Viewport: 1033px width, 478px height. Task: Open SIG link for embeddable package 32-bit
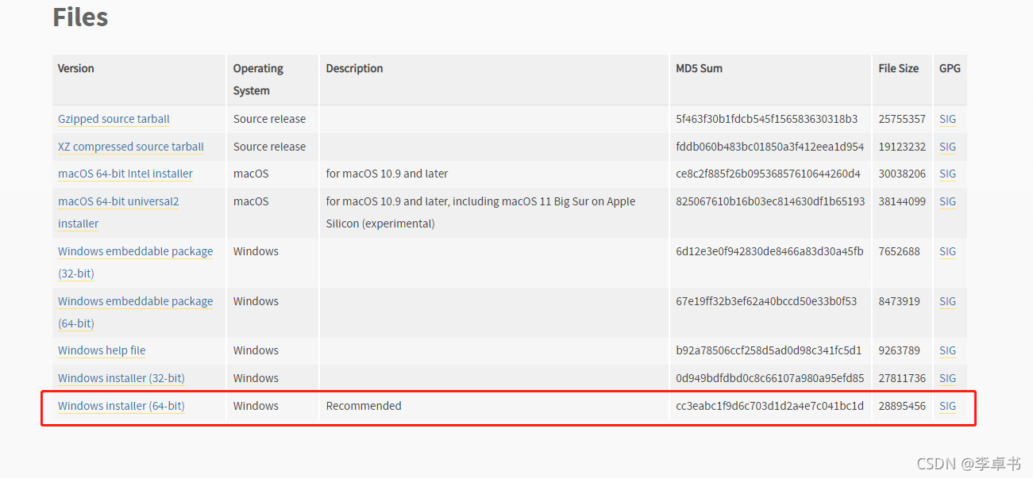947,251
